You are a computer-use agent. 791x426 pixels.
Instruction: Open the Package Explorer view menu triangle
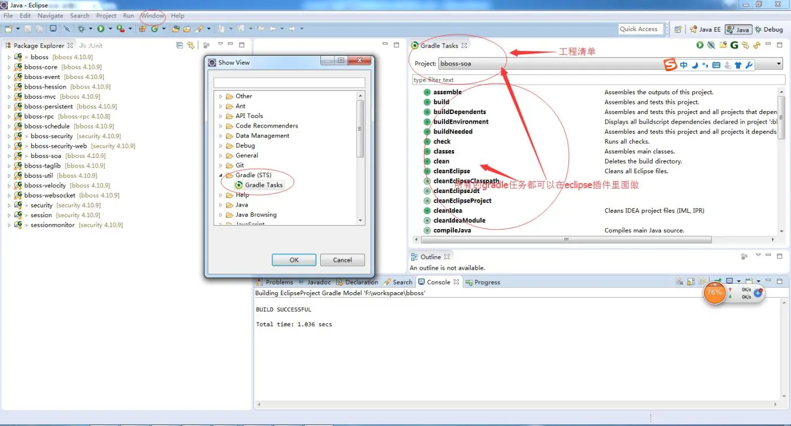[220, 44]
